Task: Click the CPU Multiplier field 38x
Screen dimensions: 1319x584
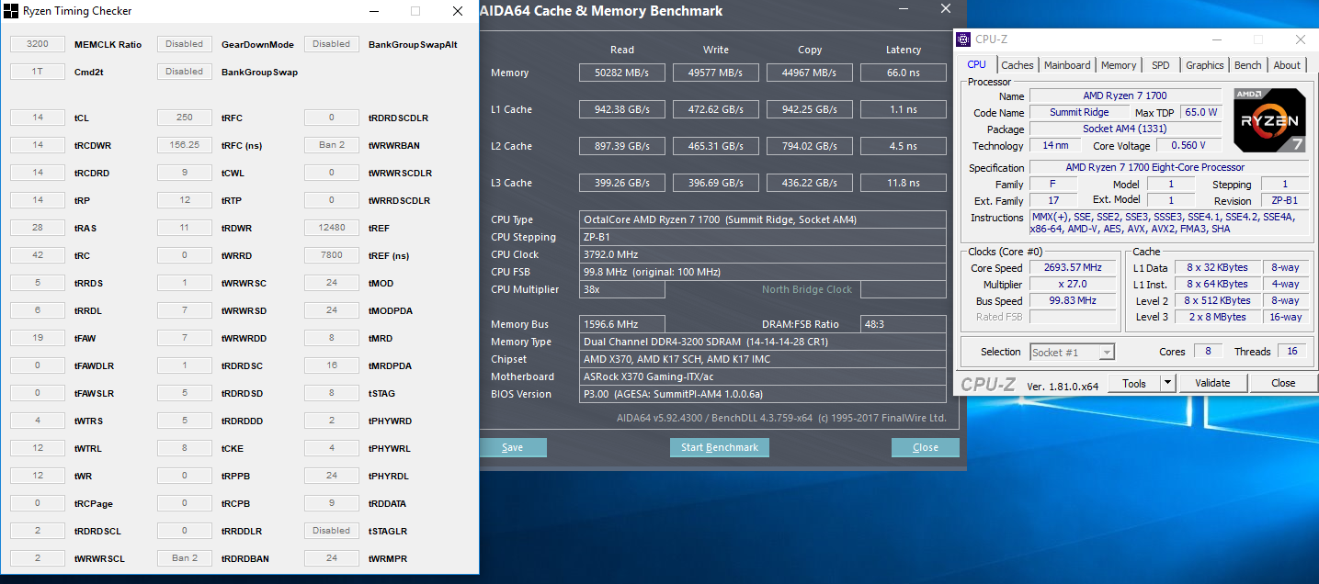Action: pos(622,289)
